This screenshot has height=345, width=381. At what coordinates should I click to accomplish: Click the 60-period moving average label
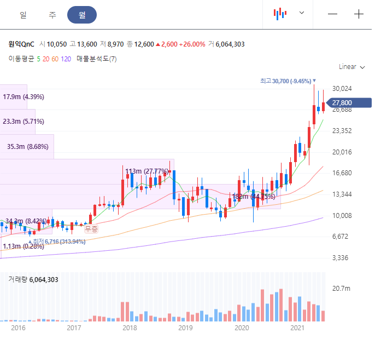tap(55, 59)
